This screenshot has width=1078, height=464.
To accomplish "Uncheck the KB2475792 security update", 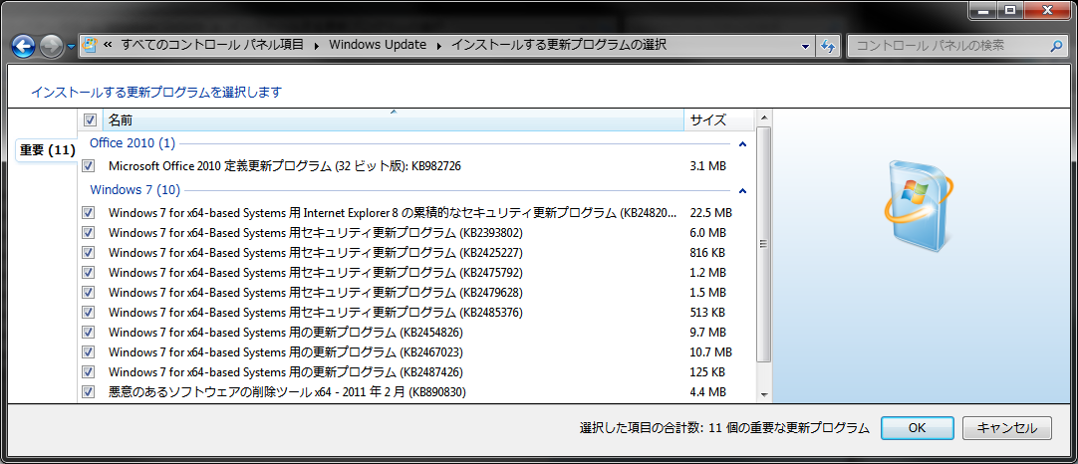I will click(x=88, y=272).
